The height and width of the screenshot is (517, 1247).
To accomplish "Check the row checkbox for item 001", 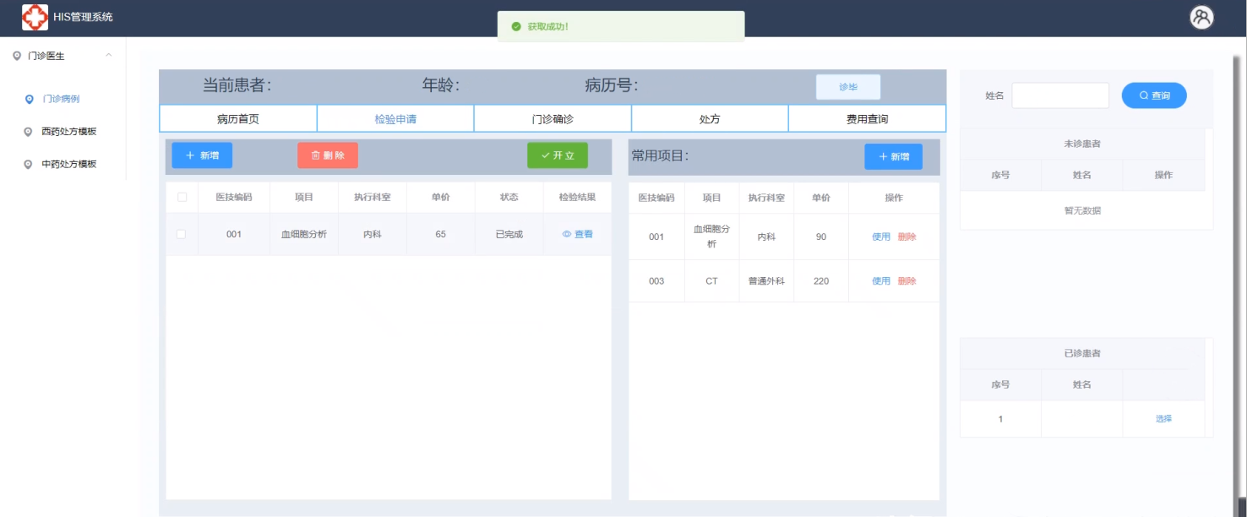I will point(182,234).
